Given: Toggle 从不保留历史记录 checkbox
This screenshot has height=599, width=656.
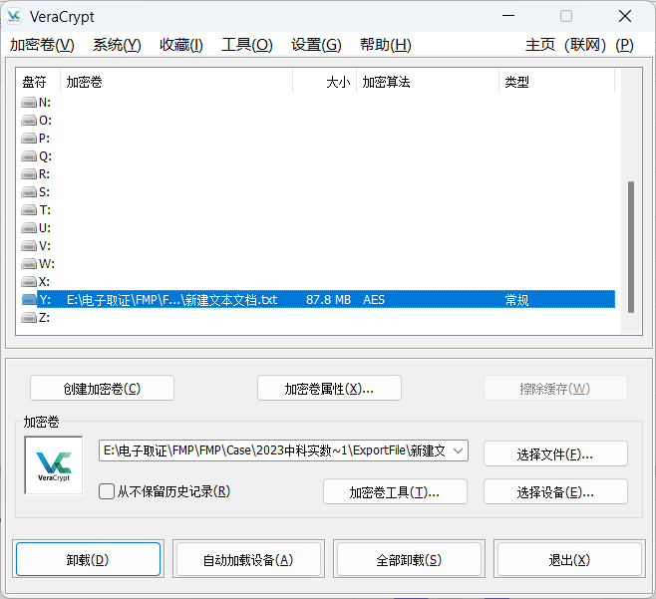Looking at the screenshot, I should click(107, 491).
